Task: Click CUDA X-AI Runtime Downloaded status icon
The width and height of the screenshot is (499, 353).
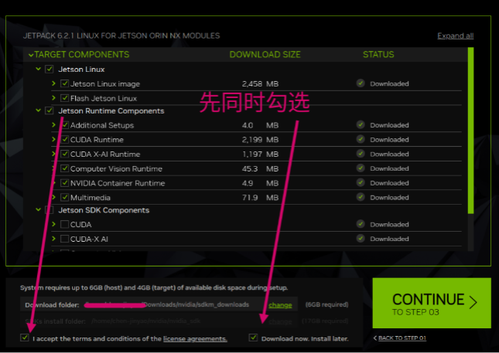Action: point(361,154)
